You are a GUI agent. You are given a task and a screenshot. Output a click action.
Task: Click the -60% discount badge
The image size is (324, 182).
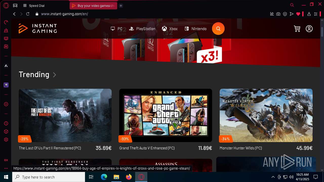click(125, 139)
